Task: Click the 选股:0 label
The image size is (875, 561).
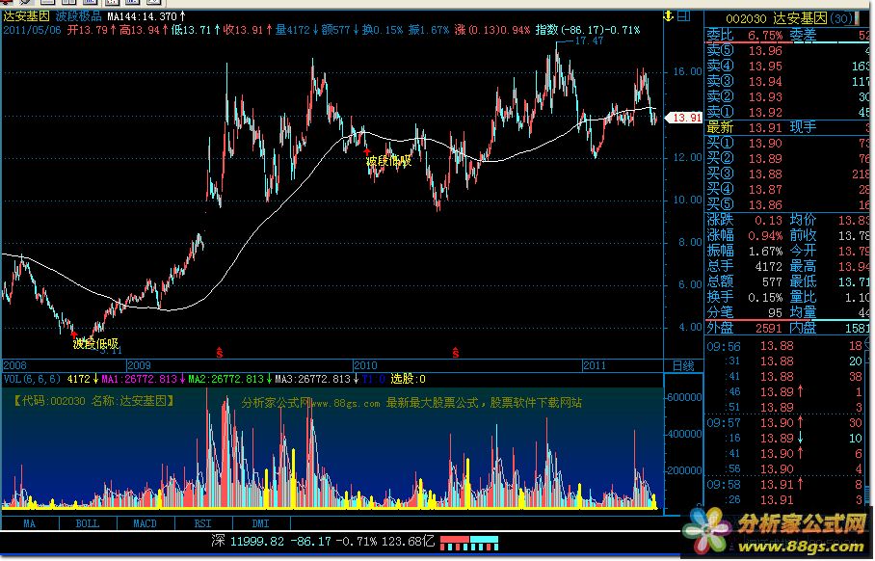Action: point(408,379)
